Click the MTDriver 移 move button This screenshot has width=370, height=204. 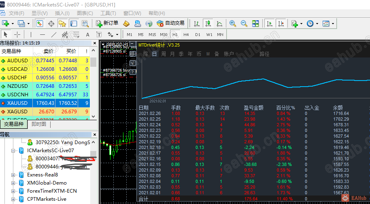coord(133,54)
